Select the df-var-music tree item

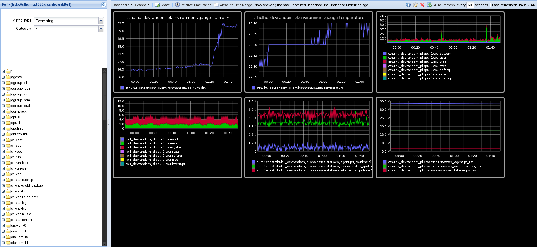point(21,214)
